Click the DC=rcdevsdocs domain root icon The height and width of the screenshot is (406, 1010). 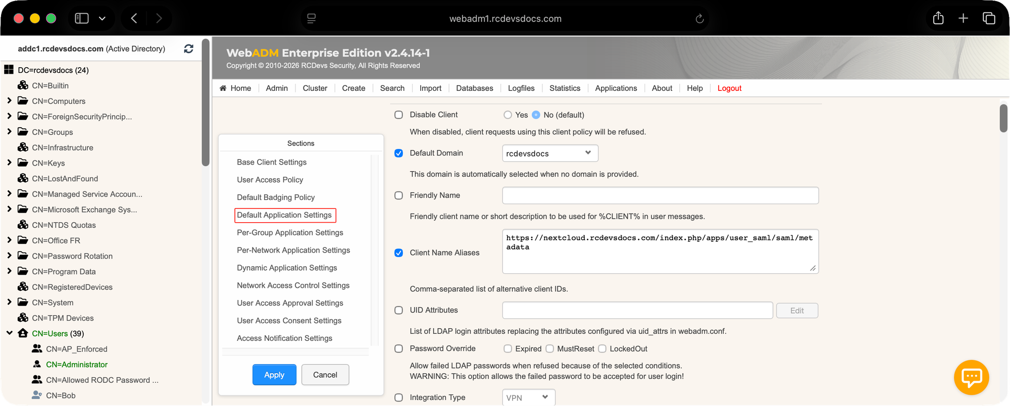[9, 70]
